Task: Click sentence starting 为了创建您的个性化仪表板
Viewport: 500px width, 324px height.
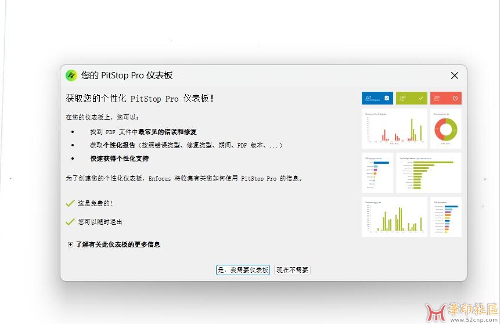Action: pos(184,179)
